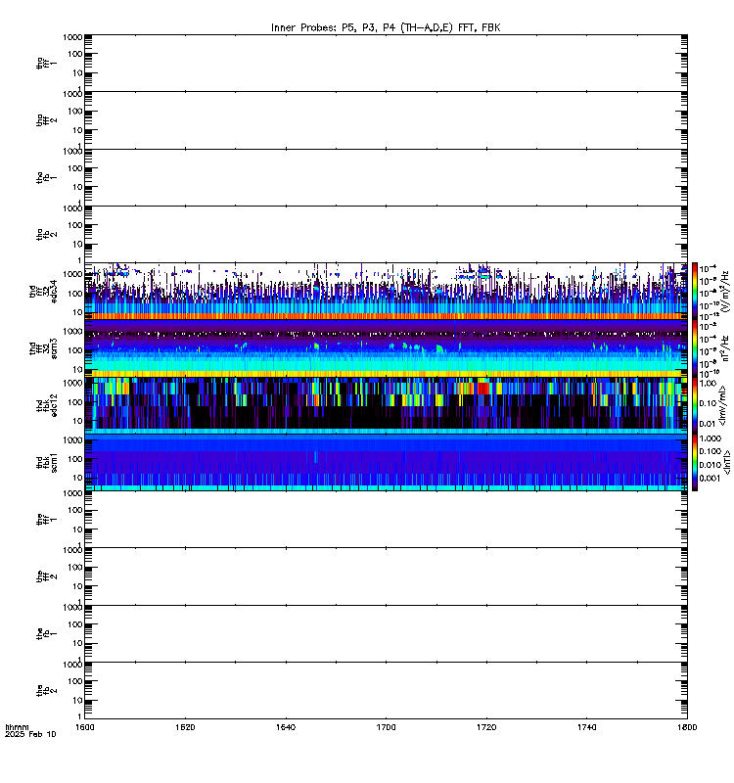
Task: Click the thd fbk scm1 filter bank panel
Action: click(386, 462)
